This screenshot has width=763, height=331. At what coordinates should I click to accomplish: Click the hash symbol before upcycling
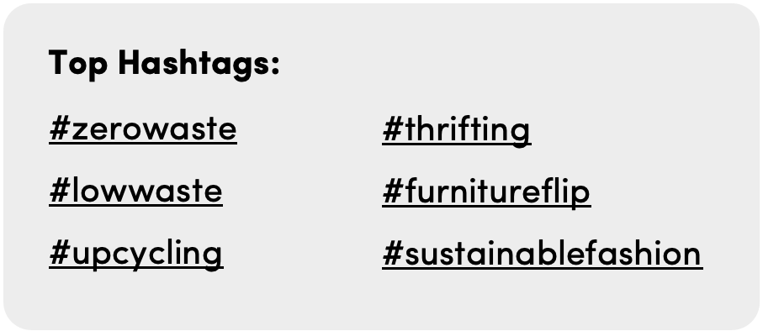[60, 253]
